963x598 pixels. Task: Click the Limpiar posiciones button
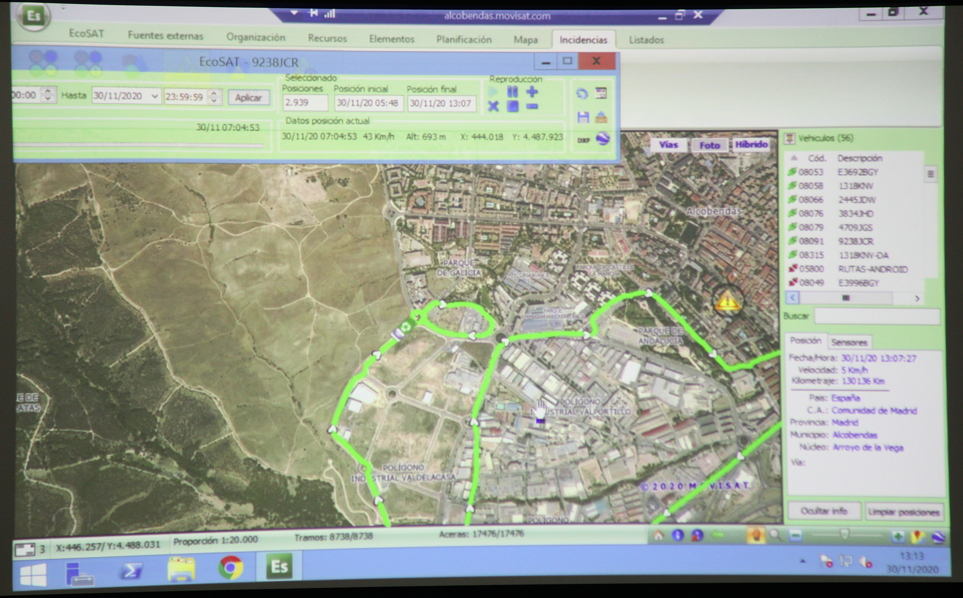(903, 512)
